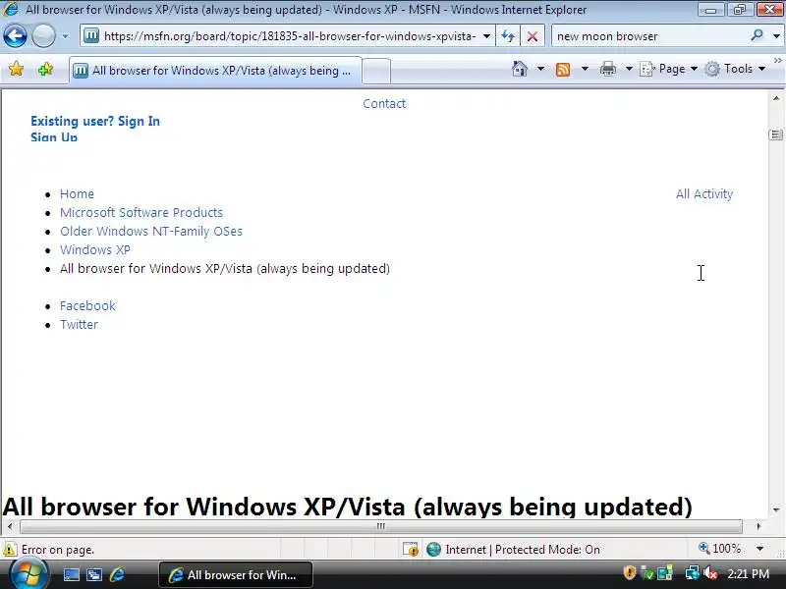Click the RSS Feeds icon
The image size is (786, 589).
click(x=563, y=69)
